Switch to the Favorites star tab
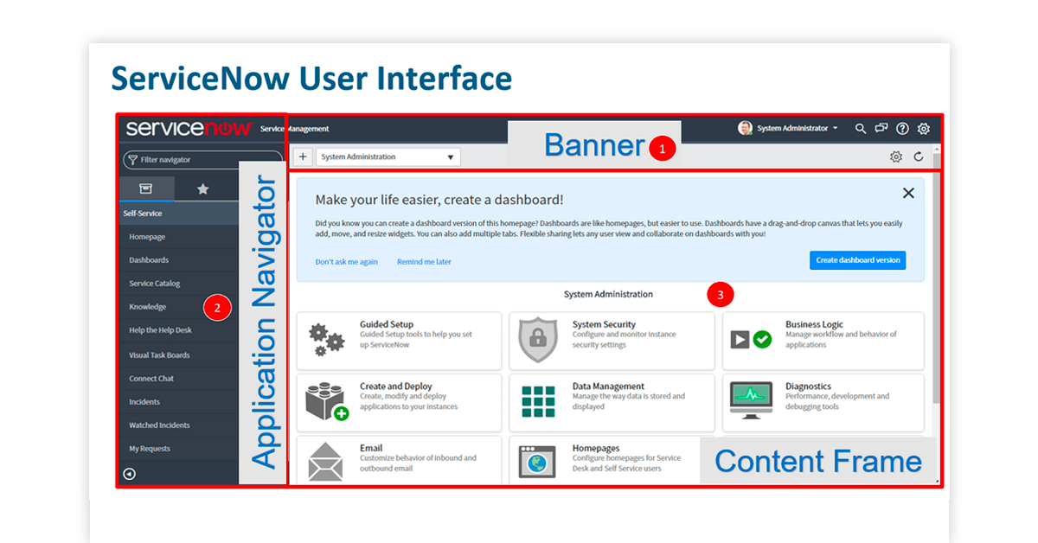 (202, 188)
